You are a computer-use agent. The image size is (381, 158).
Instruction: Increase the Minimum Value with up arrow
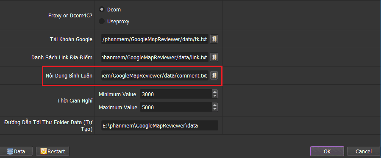(214, 92)
